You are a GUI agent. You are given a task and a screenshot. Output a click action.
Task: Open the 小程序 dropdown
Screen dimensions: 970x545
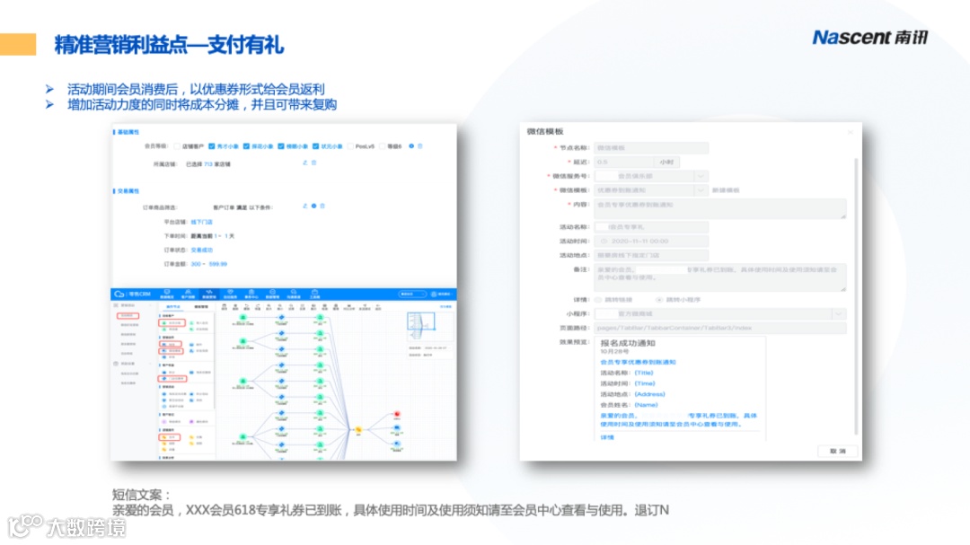pos(720,314)
